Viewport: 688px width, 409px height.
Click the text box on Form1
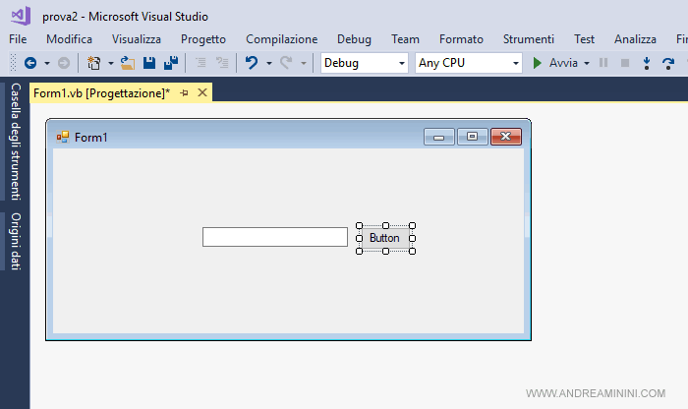click(274, 237)
